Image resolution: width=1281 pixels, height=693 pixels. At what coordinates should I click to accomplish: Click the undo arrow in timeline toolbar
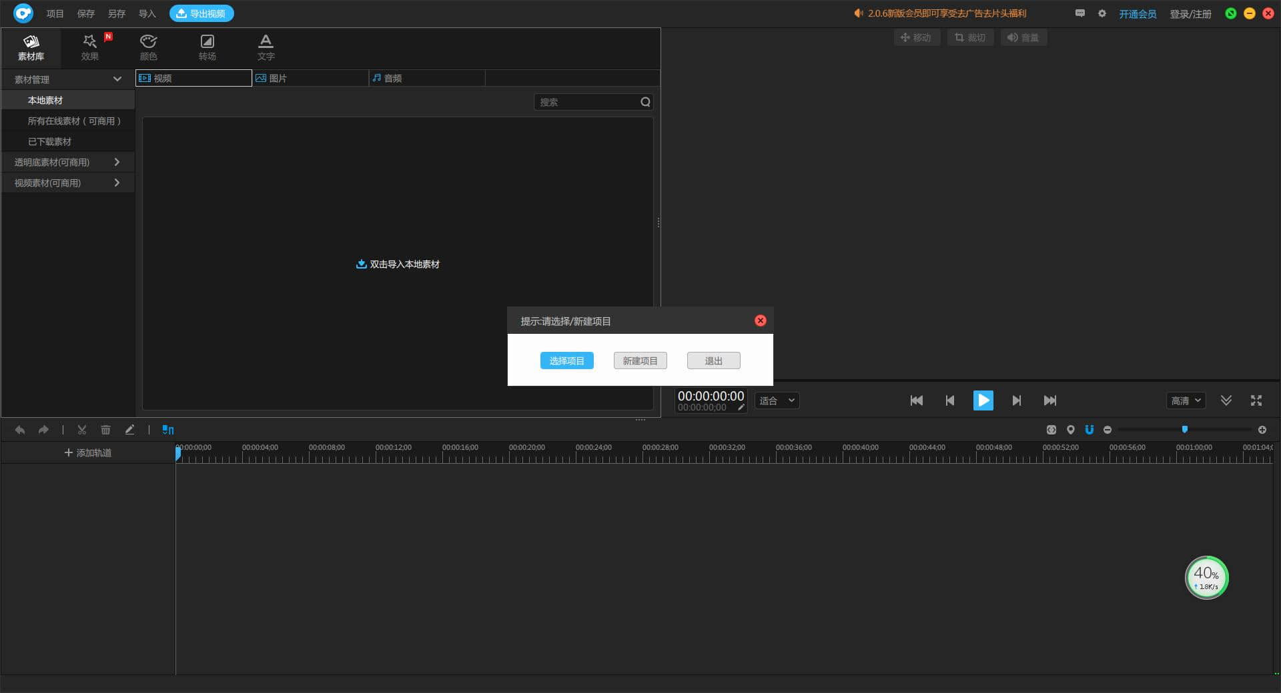click(20, 430)
